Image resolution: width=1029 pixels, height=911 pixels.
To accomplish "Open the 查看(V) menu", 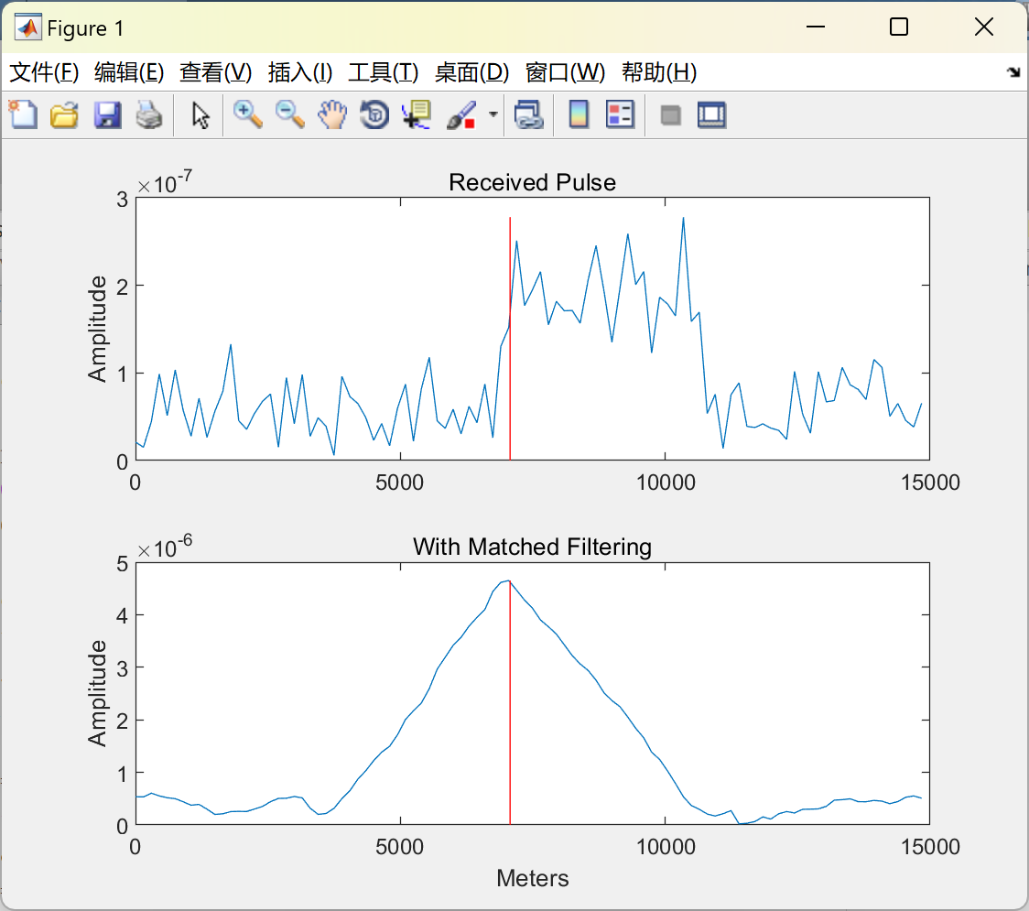I will (216, 72).
